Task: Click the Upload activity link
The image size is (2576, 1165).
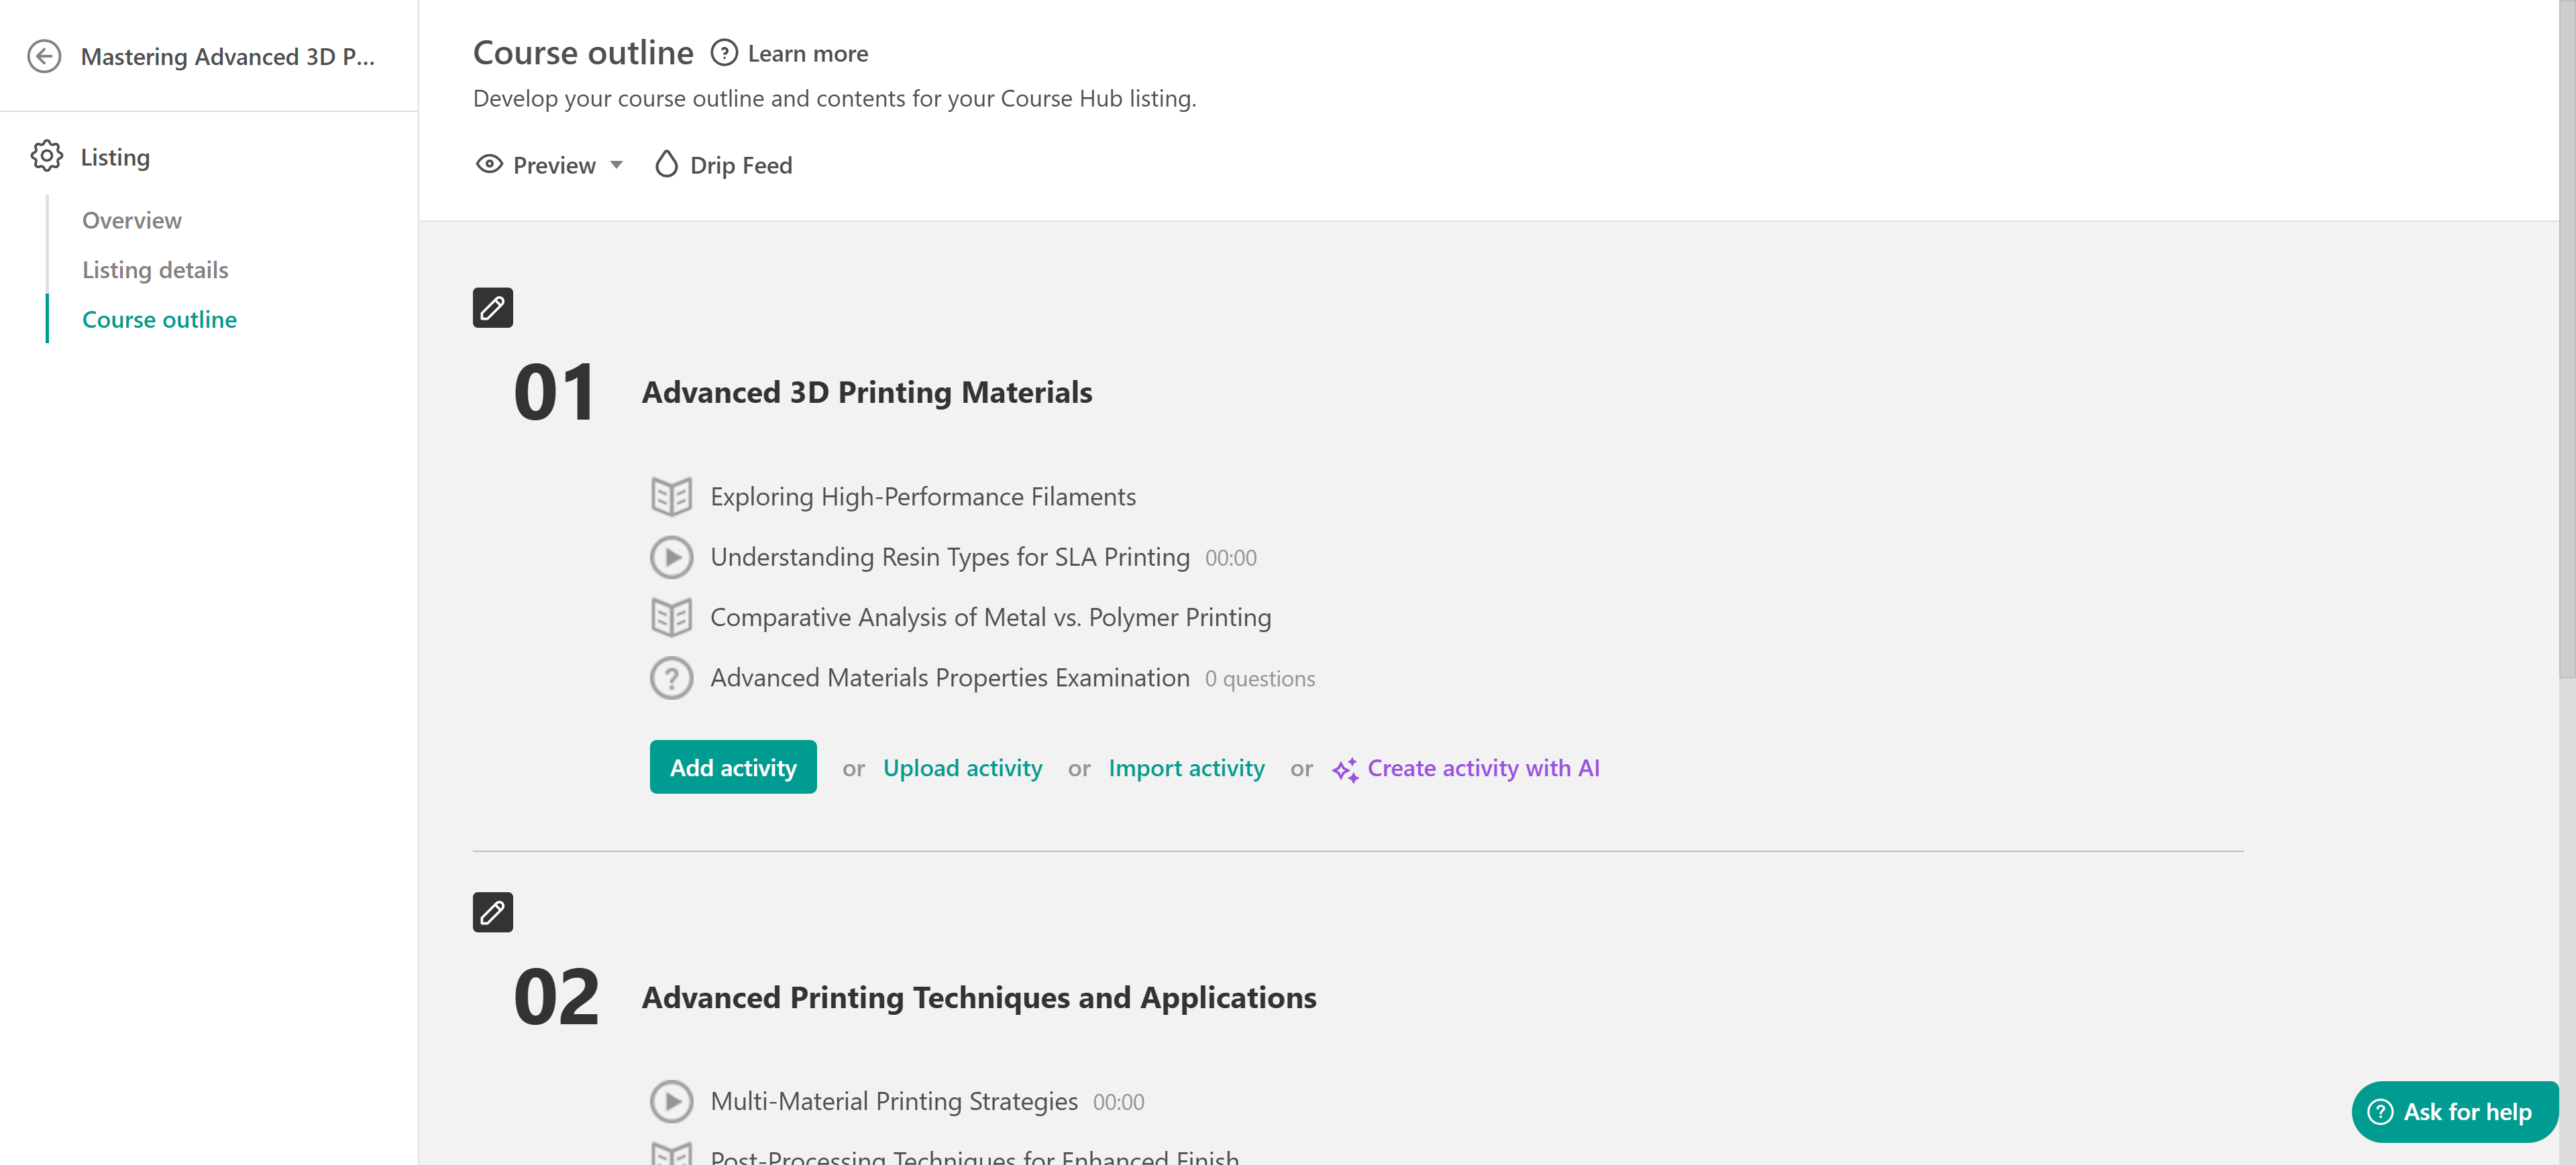Action: pos(962,768)
